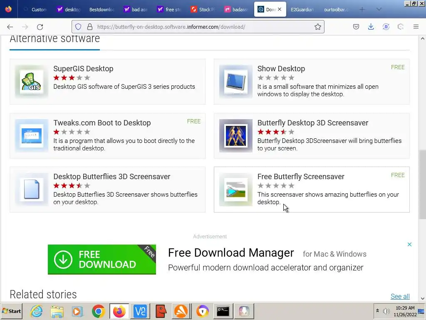Screen dimensions: 426x320
Task: Open a new browser tab
Action: tap(362, 10)
